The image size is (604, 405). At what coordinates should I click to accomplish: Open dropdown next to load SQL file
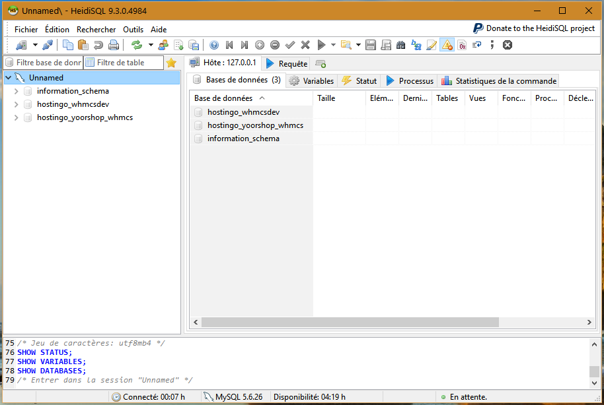(x=358, y=45)
